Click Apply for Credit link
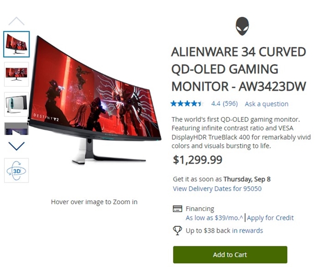This screenshot has width=317, height=267. click(270, 218)
